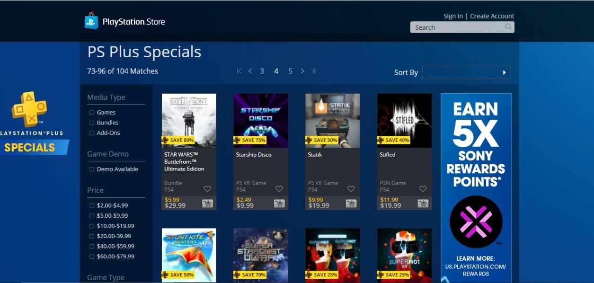
Task: Click the Create Account link
Action: click(x=492, y=16)
